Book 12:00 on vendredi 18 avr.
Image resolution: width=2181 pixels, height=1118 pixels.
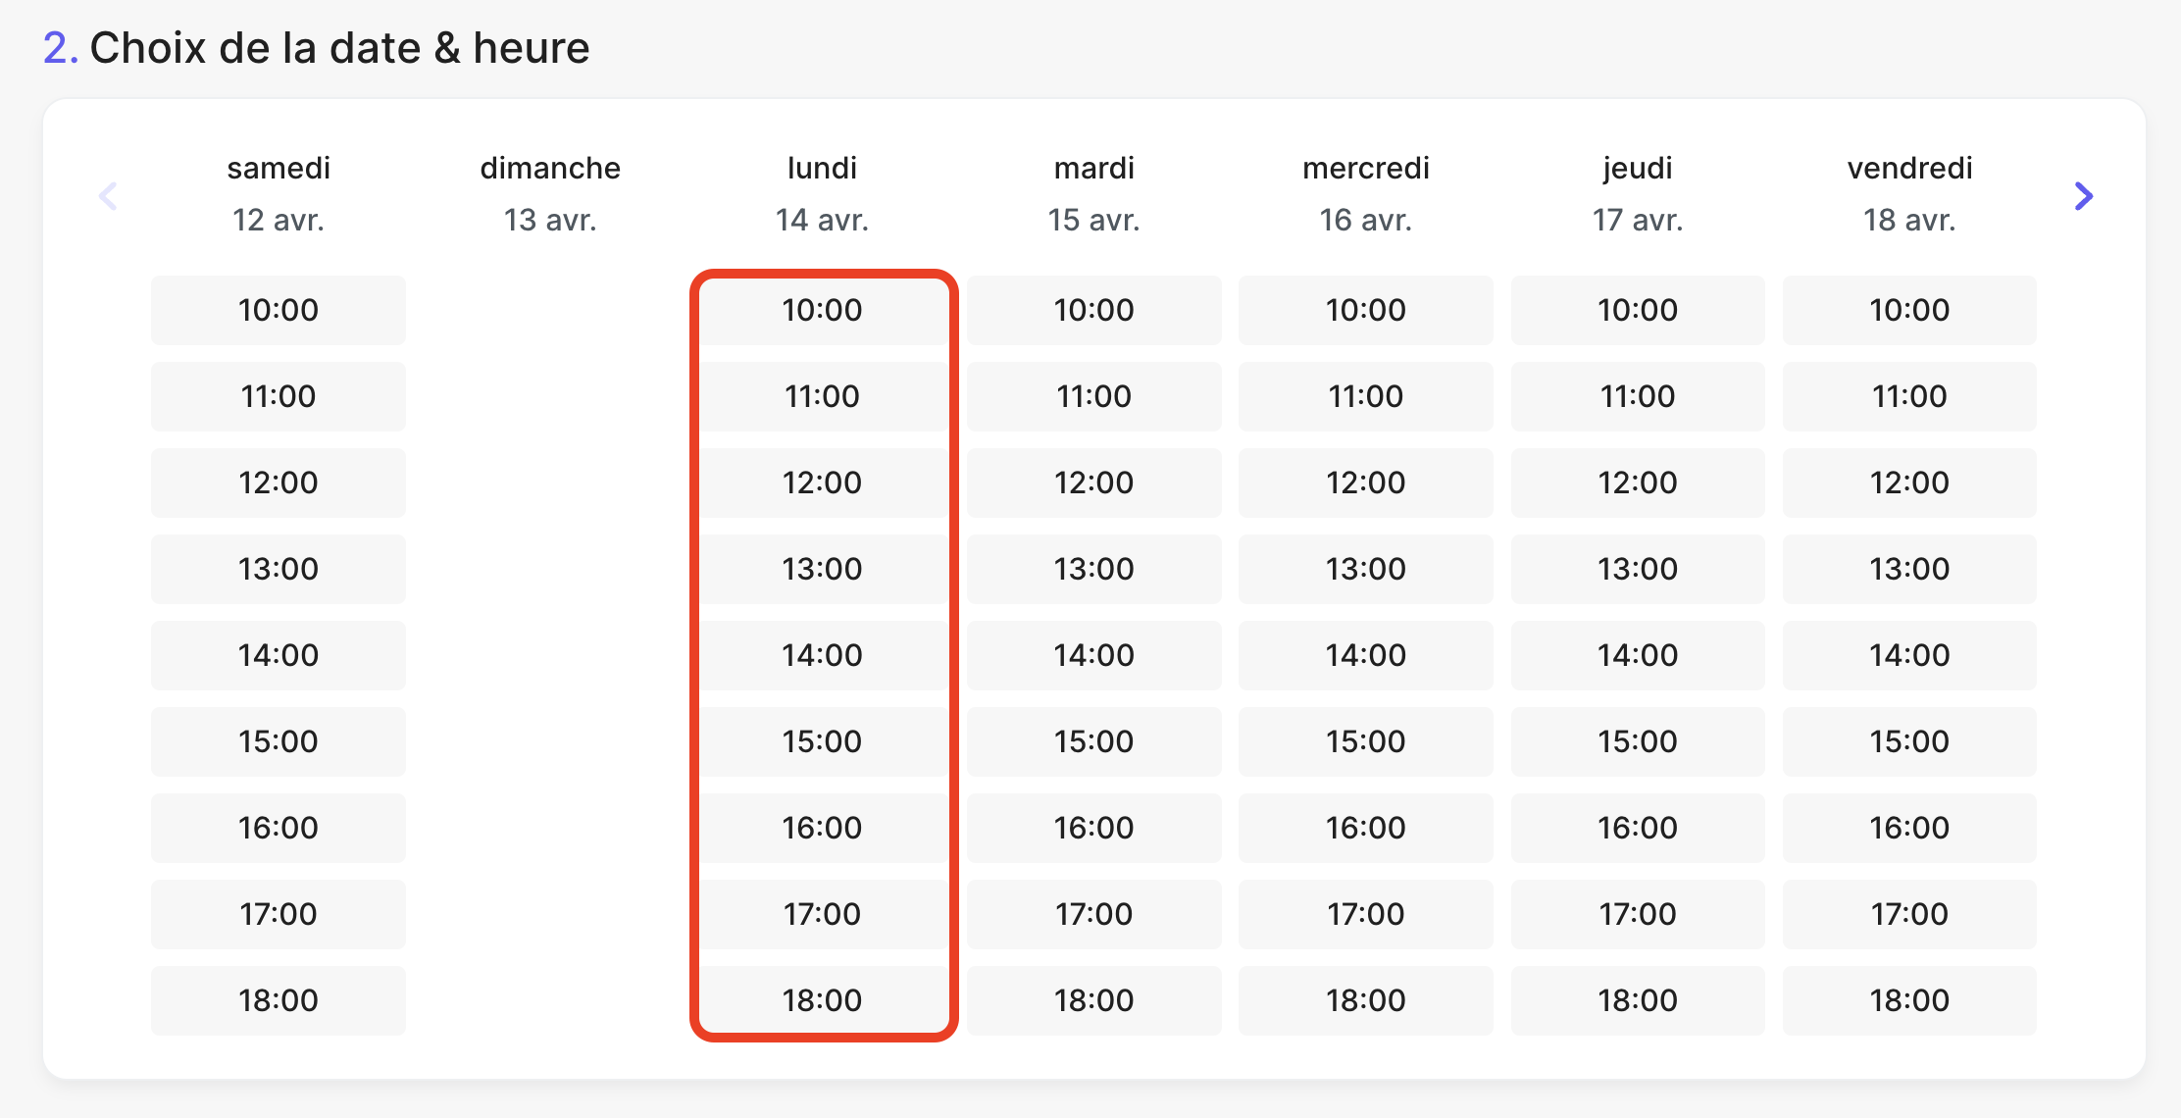[x=1908, y=483]
